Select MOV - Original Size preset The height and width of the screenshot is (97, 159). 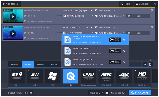95,62
